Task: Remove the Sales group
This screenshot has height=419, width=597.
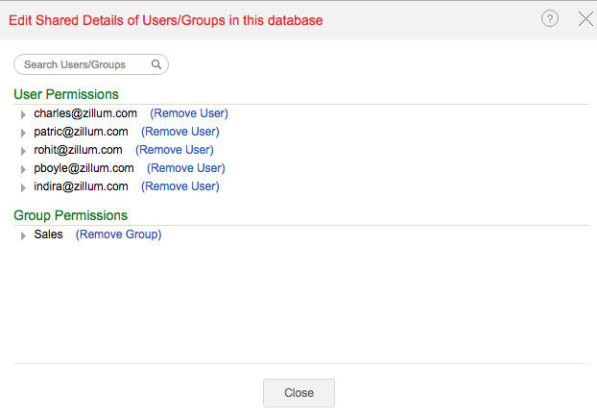Action: pyautogui.click(x=119, y=234)
